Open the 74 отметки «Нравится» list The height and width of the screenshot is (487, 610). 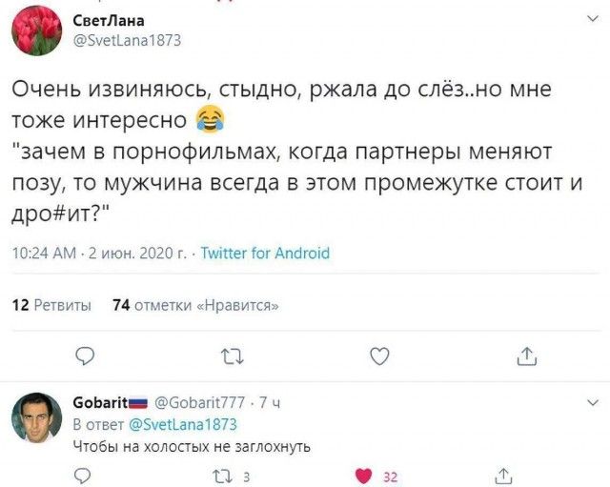click(195, 305)
